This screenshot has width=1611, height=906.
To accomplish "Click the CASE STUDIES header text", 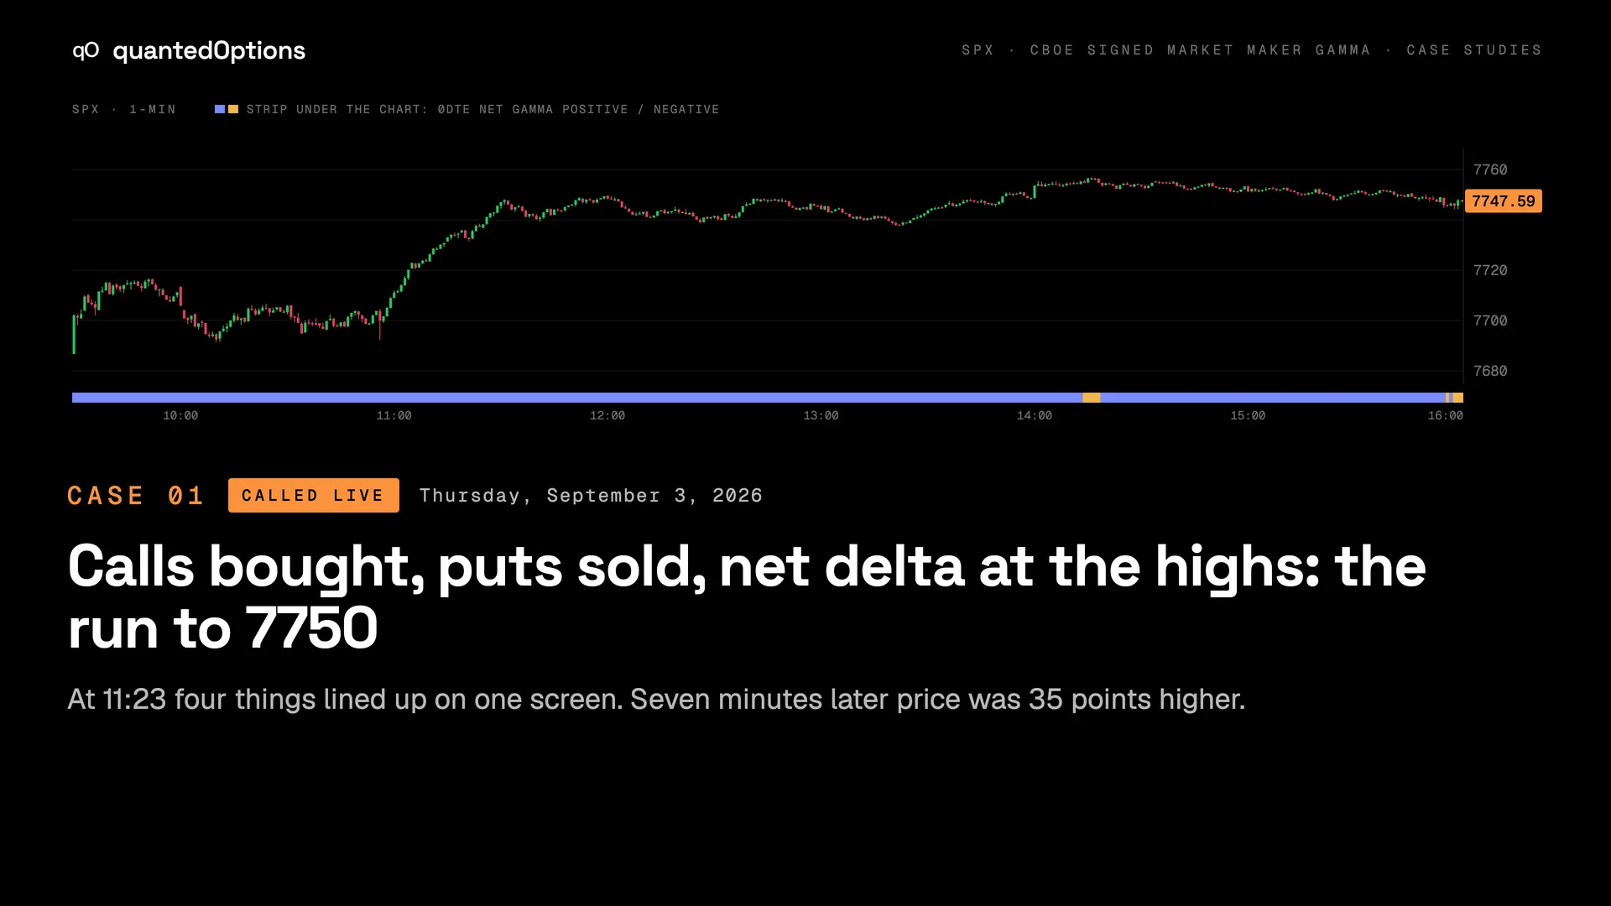I will [x=1474, y=50].
